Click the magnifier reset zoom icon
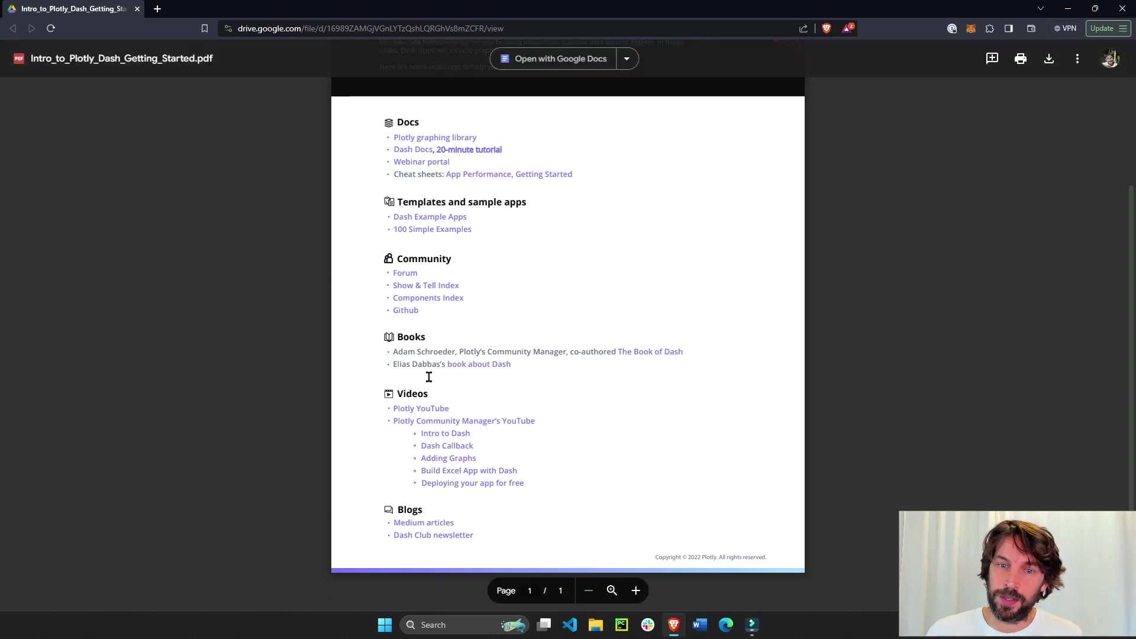This screenshot has height=639, width=1136. pyautogui.click(x=612, y=590)
